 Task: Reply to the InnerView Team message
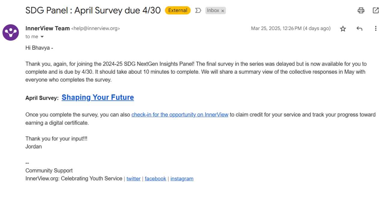(359, 29)
